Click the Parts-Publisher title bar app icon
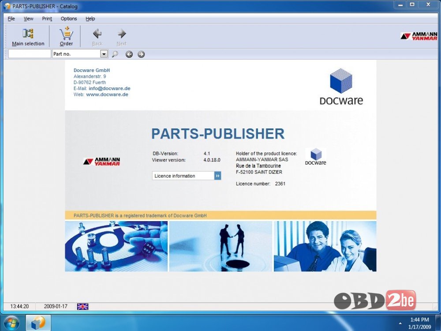 tap(7, 6)
